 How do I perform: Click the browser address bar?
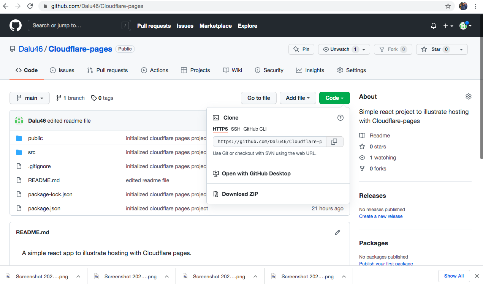coord(243,6)
